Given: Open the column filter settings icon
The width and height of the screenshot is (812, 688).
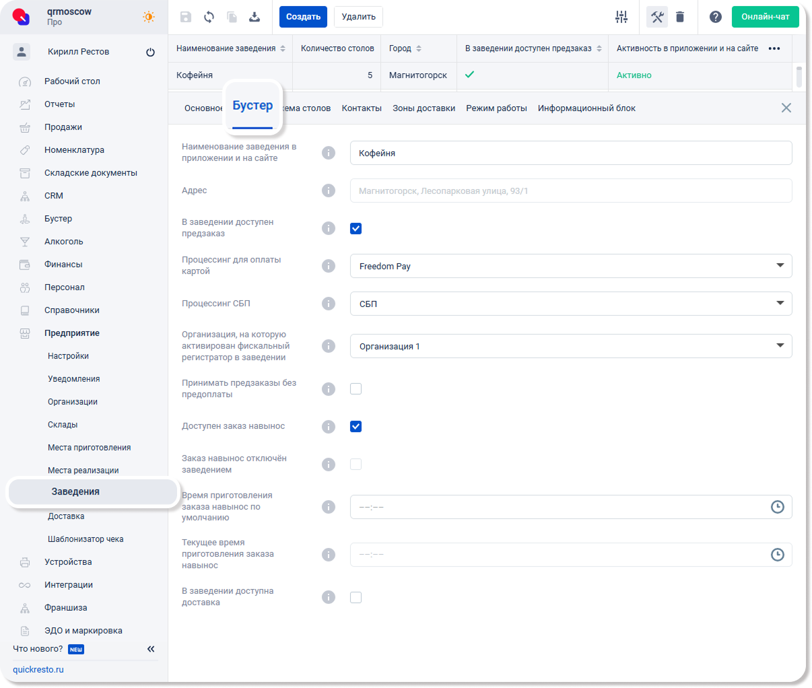Looking at the screenshot, I should pyautogui.click(x=621, y=17).
